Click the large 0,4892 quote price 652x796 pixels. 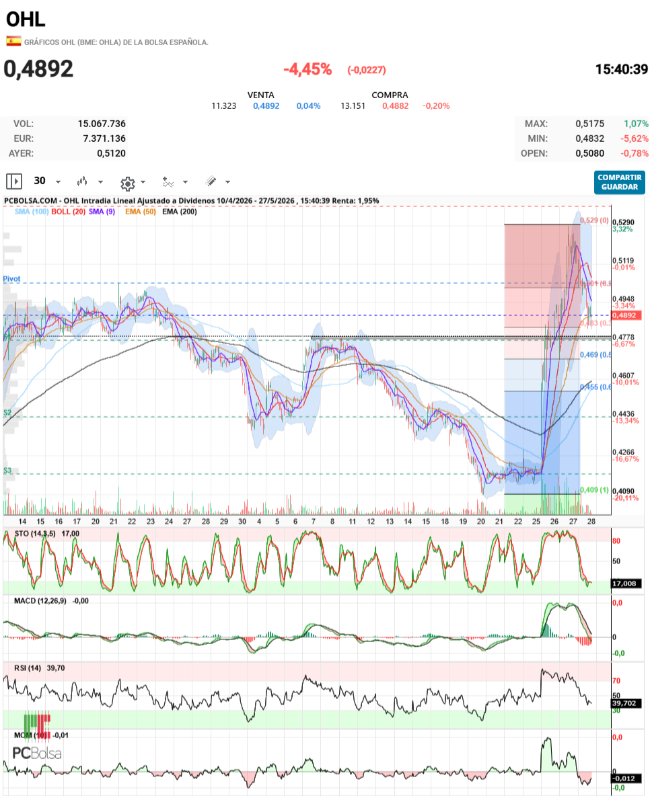click(x=38, y=69)
